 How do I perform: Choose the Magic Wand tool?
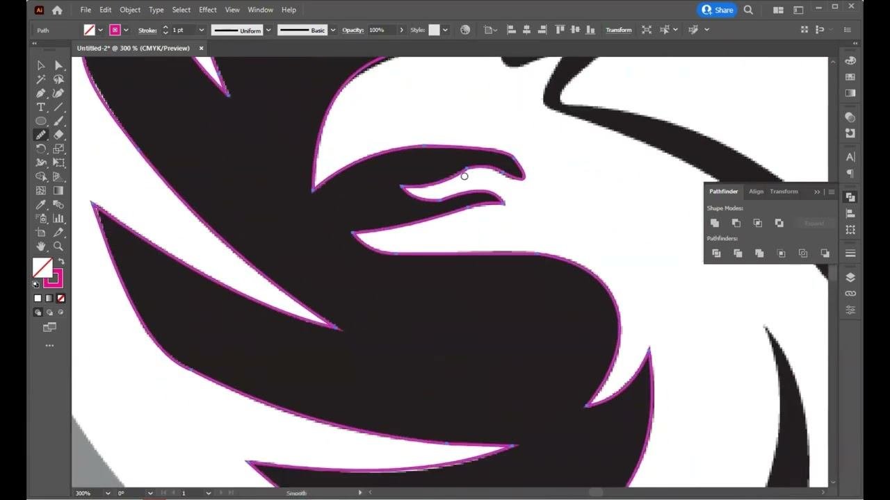click(x=41, y=79)
